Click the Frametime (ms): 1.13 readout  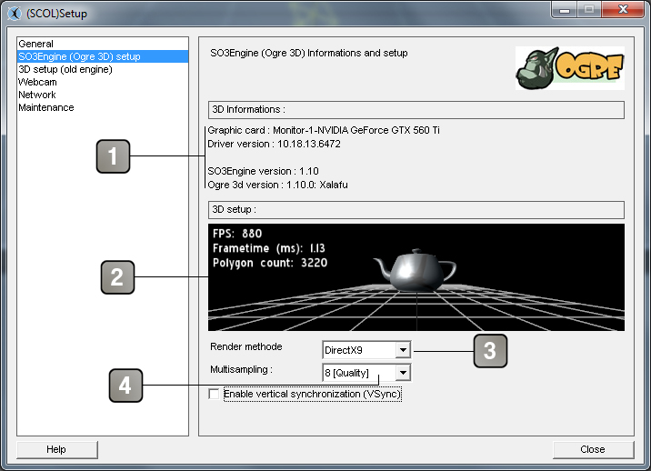(x=268, y=248)
